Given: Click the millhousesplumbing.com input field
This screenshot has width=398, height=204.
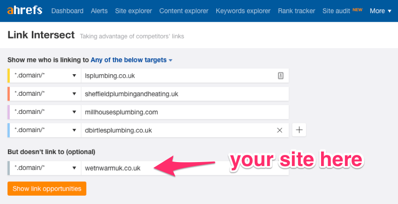Looking at the screenshot, I should pyautogui.click(x=185, y=112).
